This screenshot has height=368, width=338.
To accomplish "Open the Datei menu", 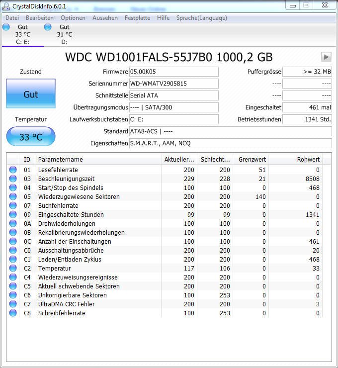I will tap(12, 18).
